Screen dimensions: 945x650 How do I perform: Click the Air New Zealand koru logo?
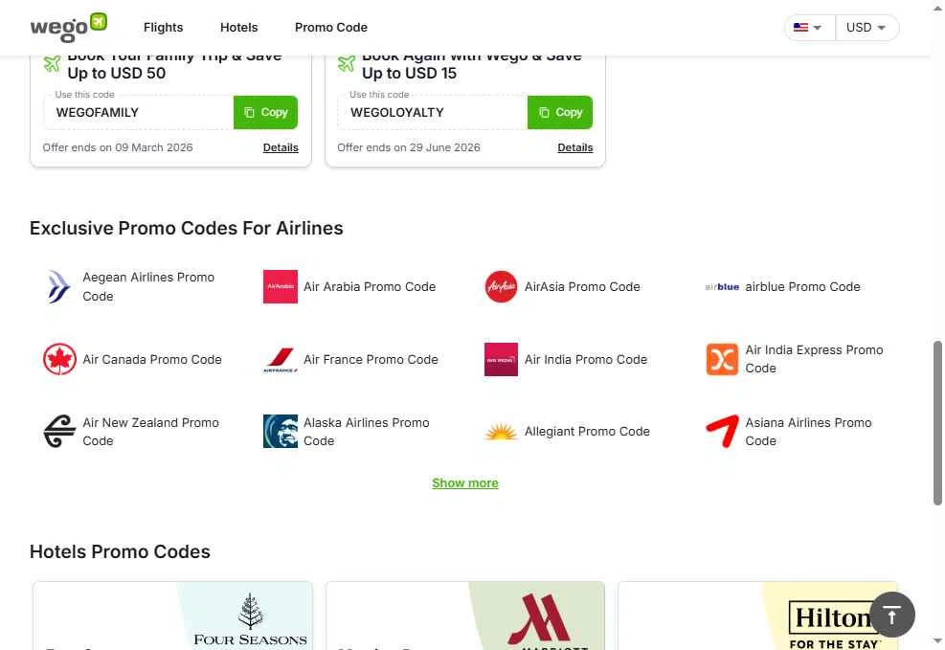click(59, 432)
